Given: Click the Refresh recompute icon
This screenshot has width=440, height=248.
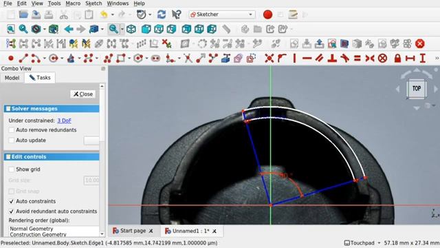Looking at the screenshot, I should pos(162,14).
